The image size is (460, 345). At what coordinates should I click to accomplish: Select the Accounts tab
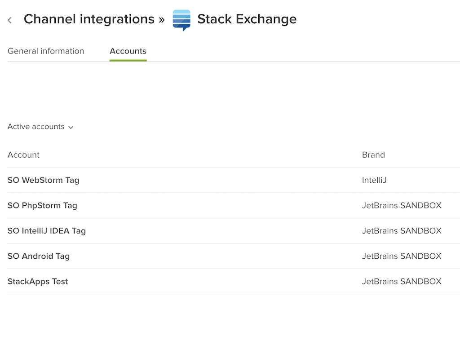click(x=128, y=51)
